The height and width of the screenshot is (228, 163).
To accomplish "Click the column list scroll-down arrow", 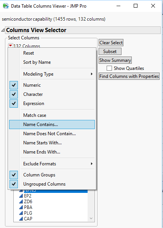I will 91,218.
